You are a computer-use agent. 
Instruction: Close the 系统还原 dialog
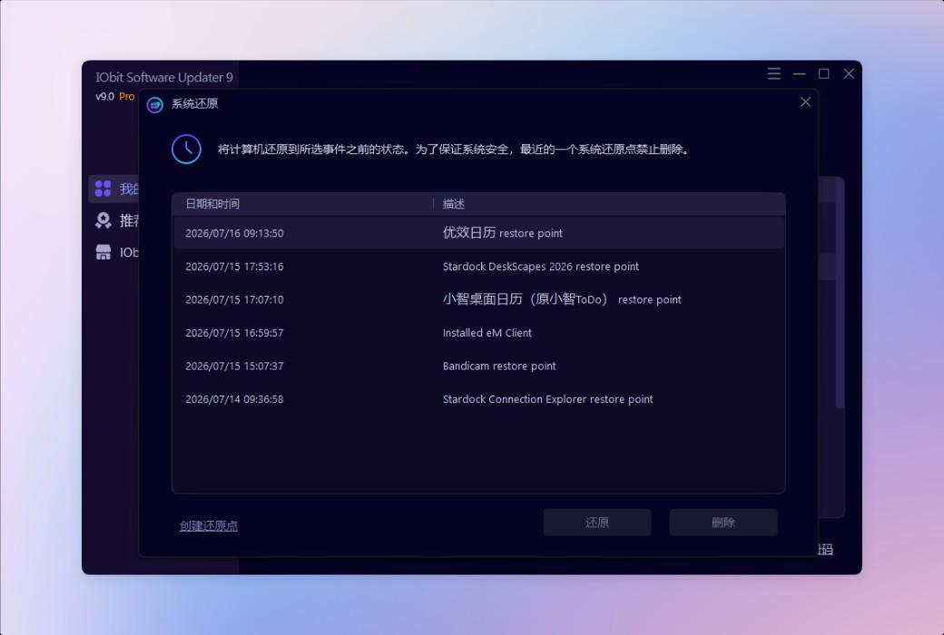tap(805, 103)
